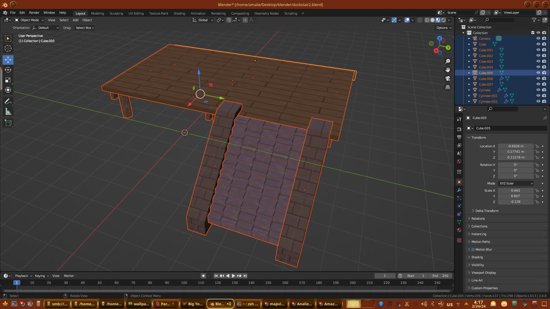This screenshot has height=309, width=550.
Task: Open the Modifier properties wrench tab
Action: tap(459, 190)
